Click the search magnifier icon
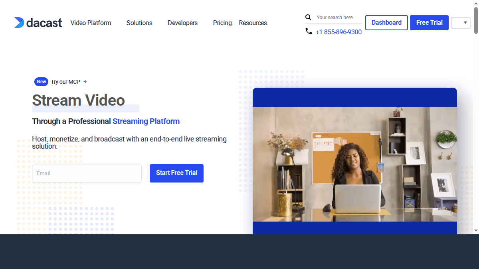The width and height of the screenshot is (479, 269). click(308, 18)
